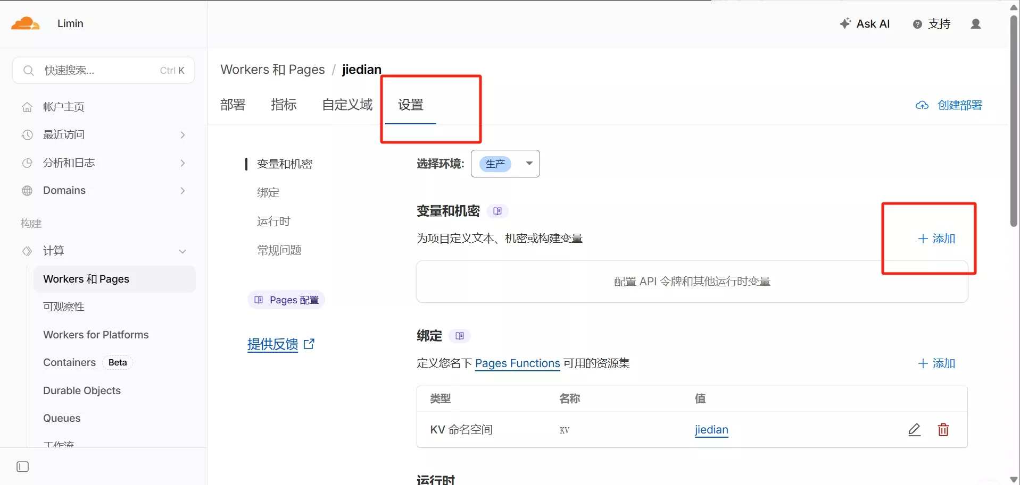Click the cloud upload icon for 创建部署

click(922, 105)
